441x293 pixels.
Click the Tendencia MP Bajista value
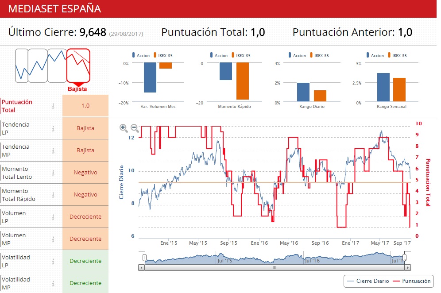pyautogui.click(x=85, y=150)
